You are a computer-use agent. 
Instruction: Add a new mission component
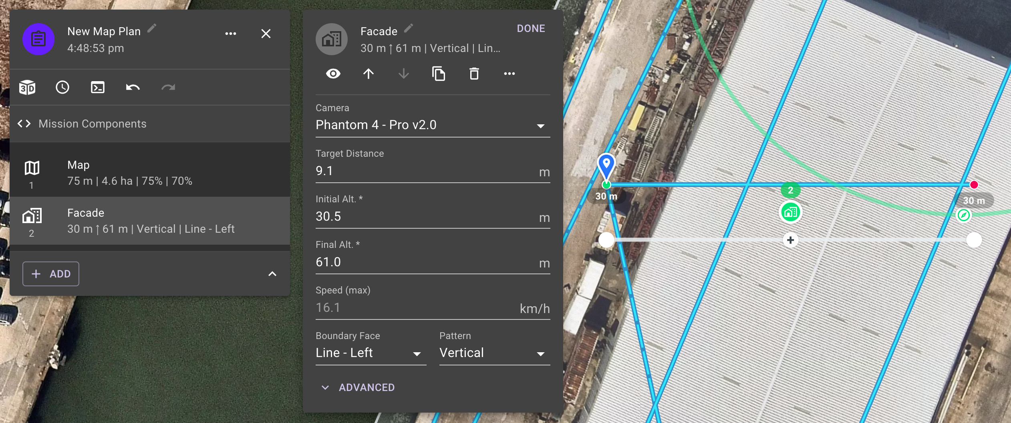click(51, 274)
